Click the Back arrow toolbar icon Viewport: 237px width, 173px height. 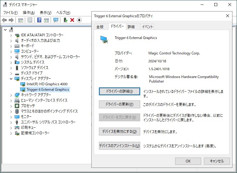pos(4,20)
